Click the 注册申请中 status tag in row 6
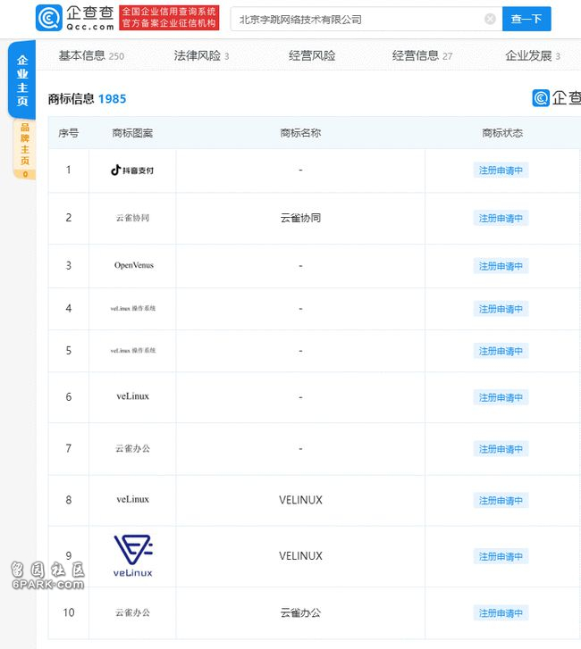The width and height of the screenshot is (581, 649). pos(501,397)
